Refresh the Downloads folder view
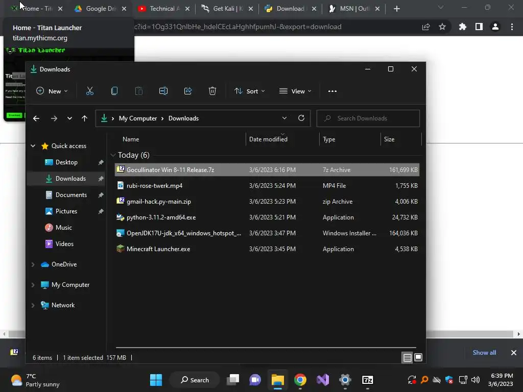 [x=301, y=118]
